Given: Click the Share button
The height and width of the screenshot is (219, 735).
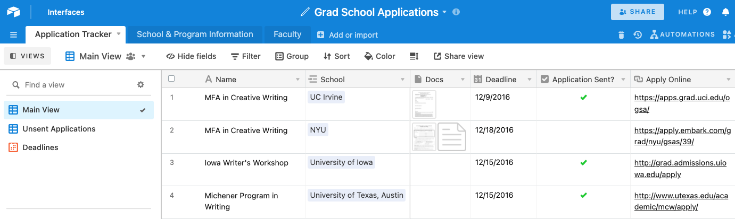Looking at the screenshot, I should tap(637, 12).
